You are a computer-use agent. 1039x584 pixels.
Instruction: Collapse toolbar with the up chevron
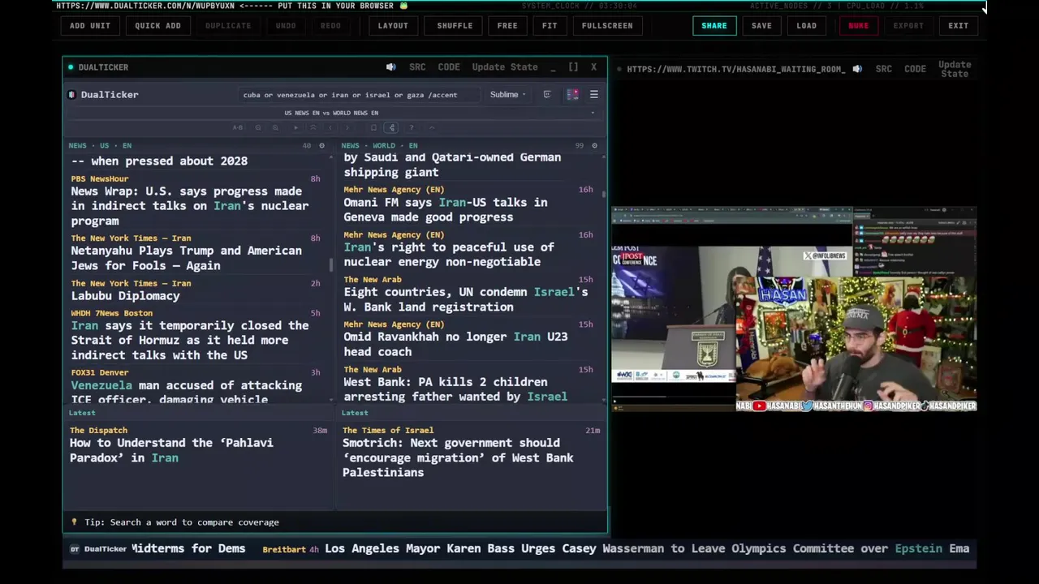(432, 127)
